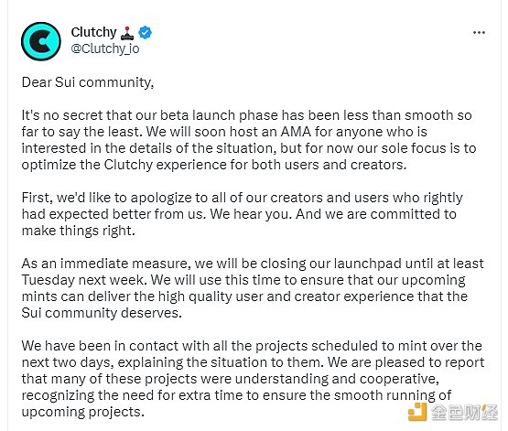Viewport: 508px width, 431px height.
Task: Open the Clutchy profile avatar
Action: pos(41,41)
